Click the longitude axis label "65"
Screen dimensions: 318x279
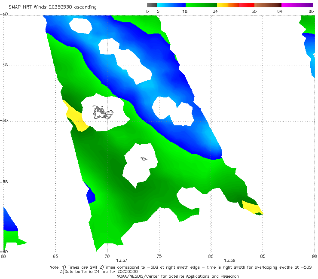click(55, 257)
